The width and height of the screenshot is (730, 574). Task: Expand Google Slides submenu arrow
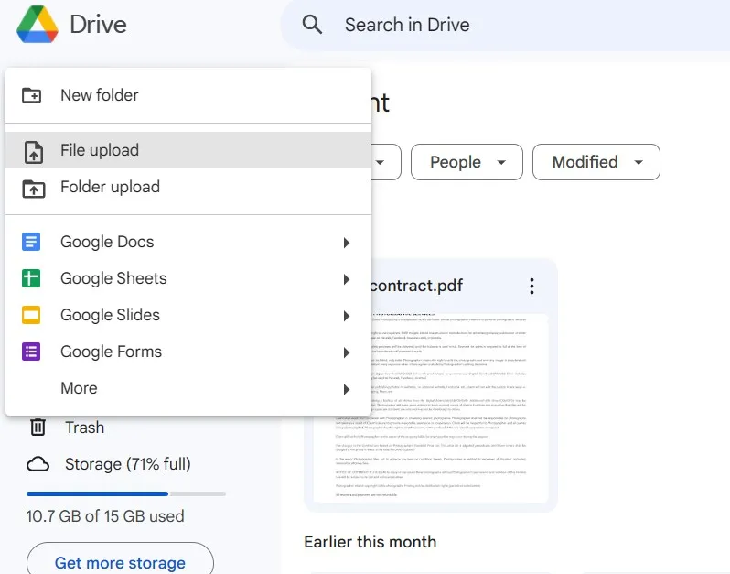click(x=347, y=316)
